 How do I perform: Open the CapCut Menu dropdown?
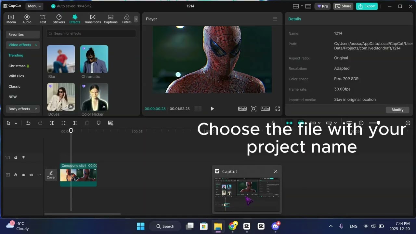pos(34,6)
